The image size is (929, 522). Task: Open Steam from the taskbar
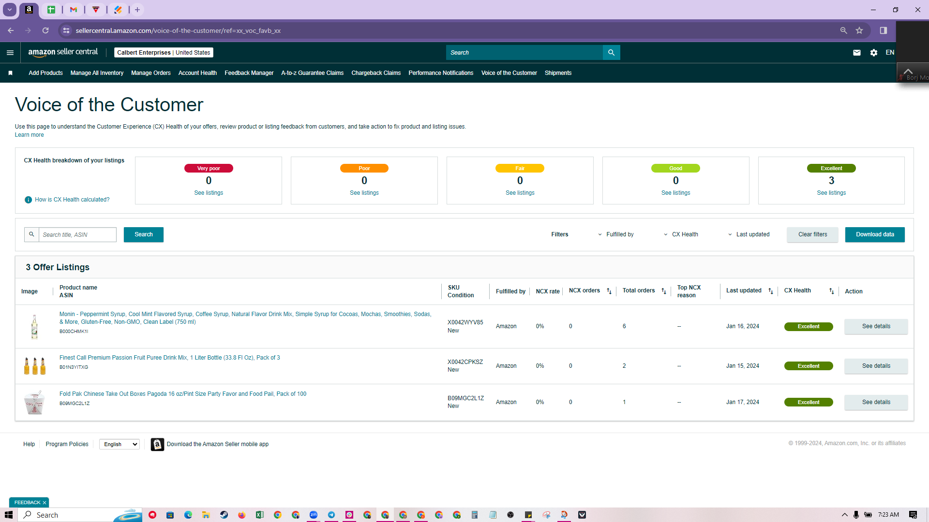[224, 515]
